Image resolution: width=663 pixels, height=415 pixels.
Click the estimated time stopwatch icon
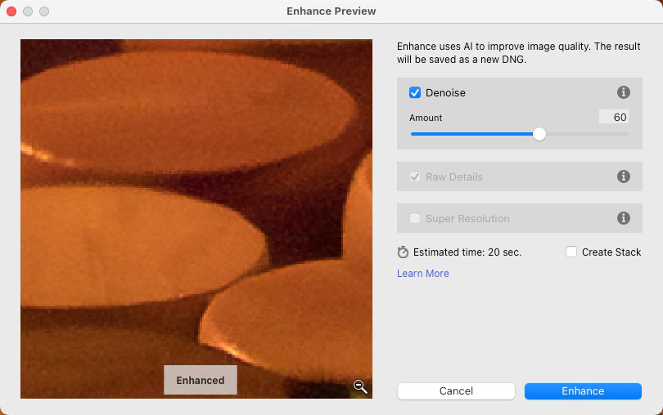[x=403, y=252]
